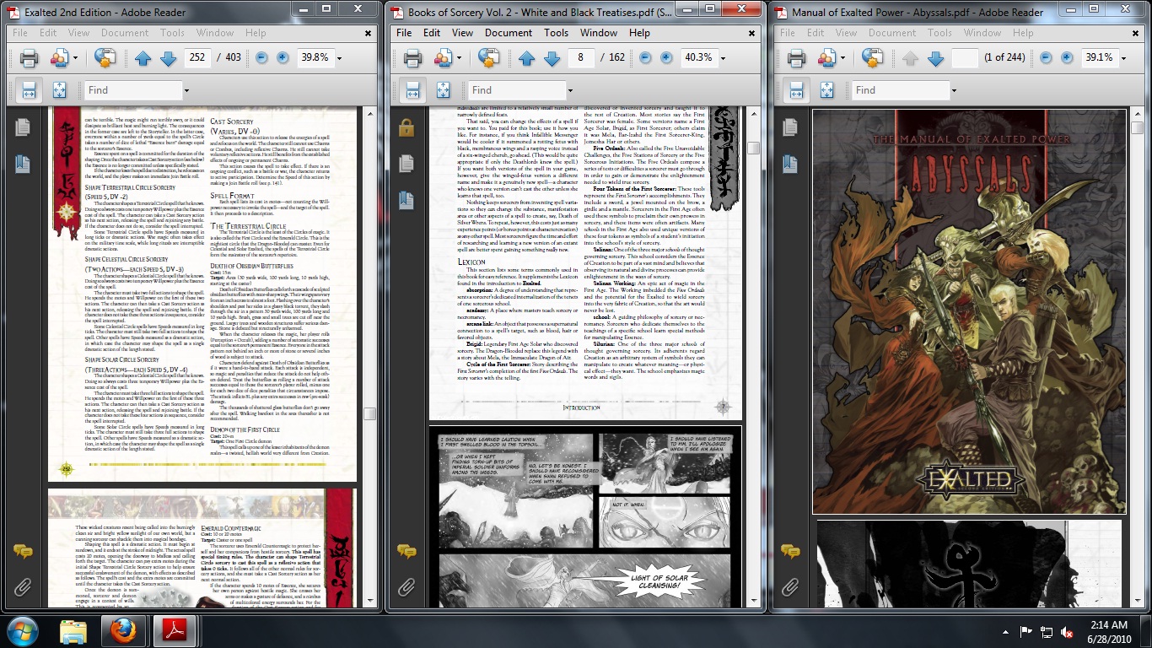Open Attachments panel in Exalted 2nd Edition window
Viewport: 1152px width, 648px height.
click(23, 586)
